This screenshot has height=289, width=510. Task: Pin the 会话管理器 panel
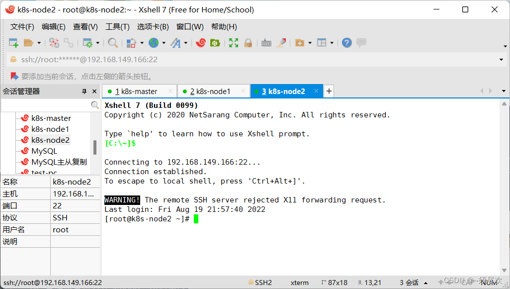coord(84,92)
